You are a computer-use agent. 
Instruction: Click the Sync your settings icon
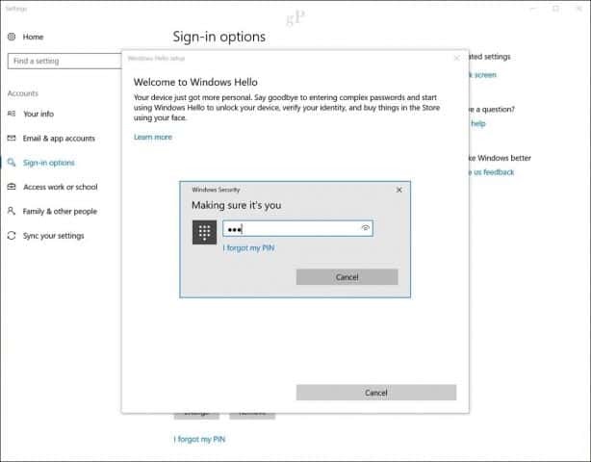pos(12,236)
